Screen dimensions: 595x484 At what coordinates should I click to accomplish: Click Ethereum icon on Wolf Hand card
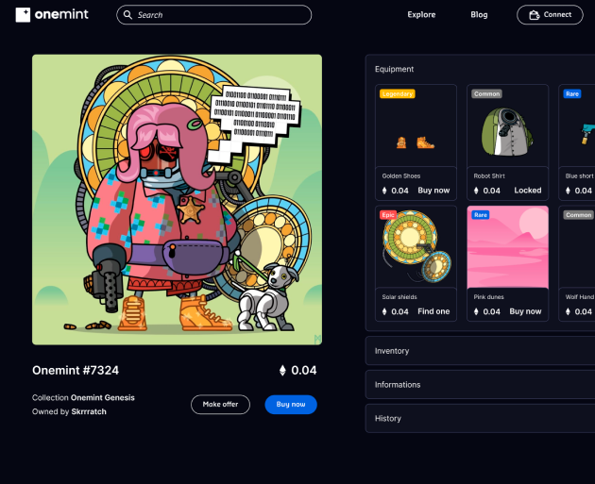tap(568, 311)
